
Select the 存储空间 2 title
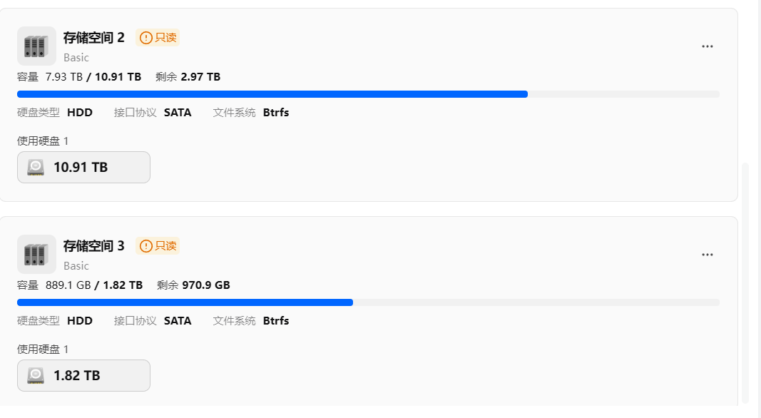click(94, 38)
